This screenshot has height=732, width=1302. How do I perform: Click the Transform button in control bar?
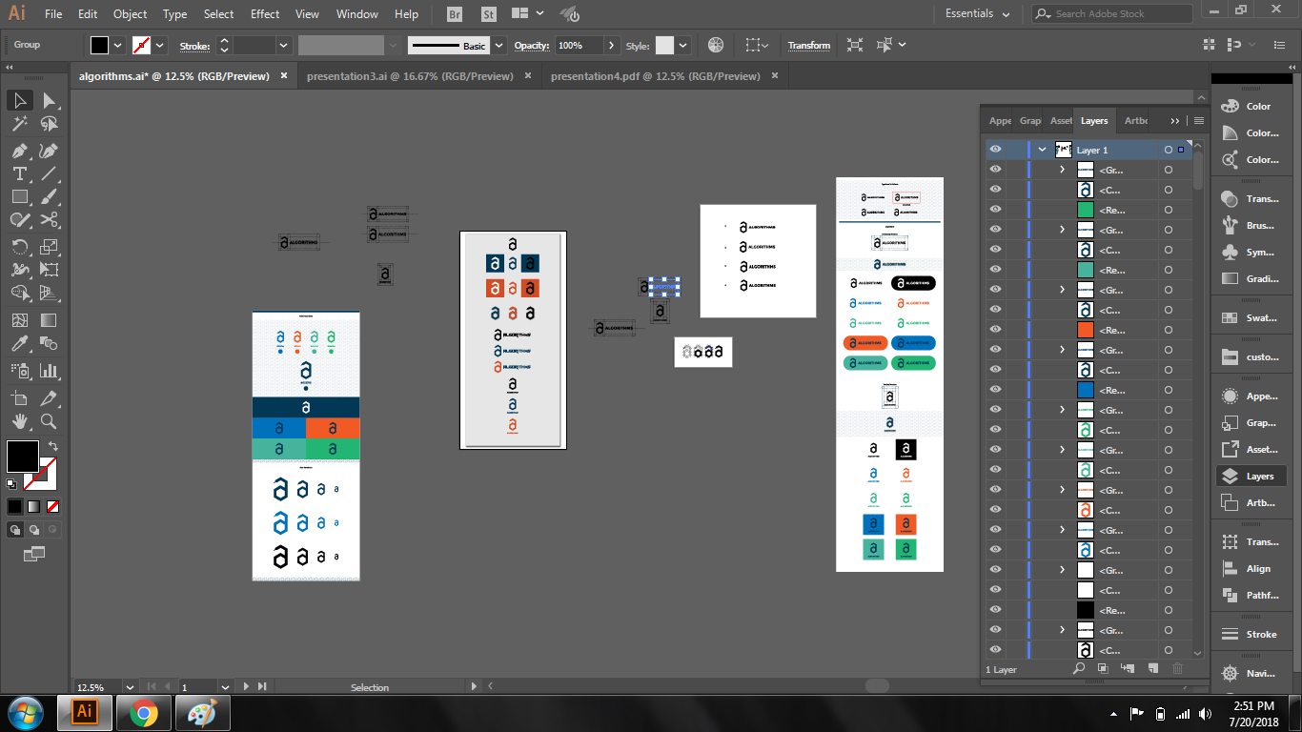click(x=808, y=46)
